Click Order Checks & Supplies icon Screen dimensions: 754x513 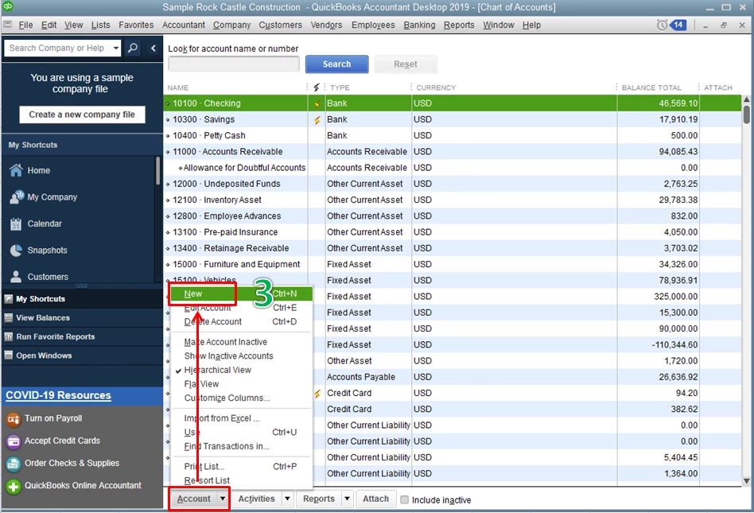(x=13, y=464)
